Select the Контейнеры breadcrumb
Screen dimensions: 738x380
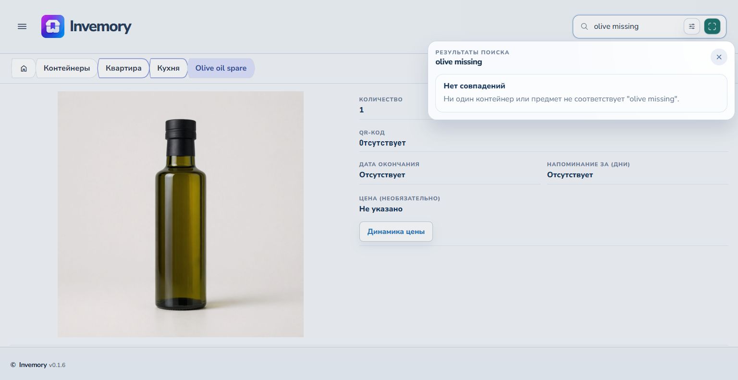tap(67, 68)
